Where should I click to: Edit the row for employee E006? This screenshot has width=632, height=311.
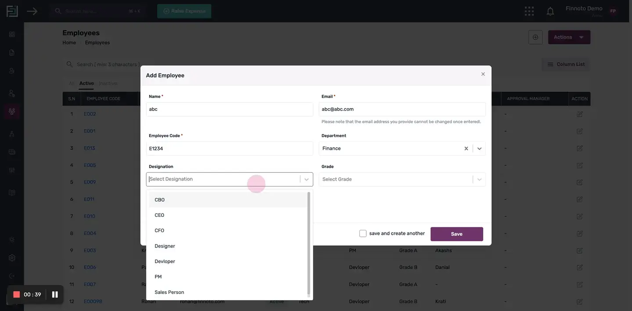point(579,267)
